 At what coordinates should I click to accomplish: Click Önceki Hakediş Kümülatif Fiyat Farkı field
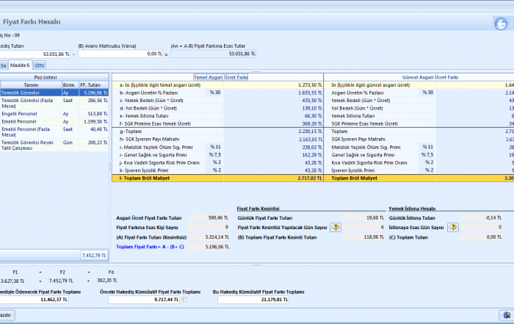144,300
